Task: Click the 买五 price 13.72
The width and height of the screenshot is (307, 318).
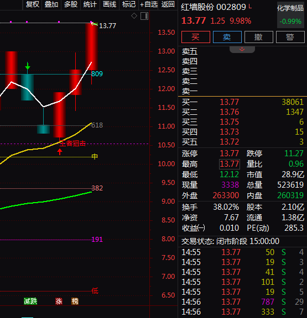Action: tap(229, 142)
